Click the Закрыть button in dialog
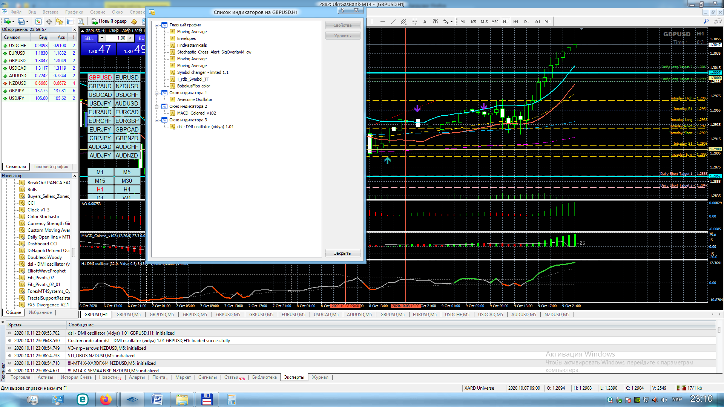The height and width of the screenshot is (407, 724). pyautogui.click(x=342, y=253)
